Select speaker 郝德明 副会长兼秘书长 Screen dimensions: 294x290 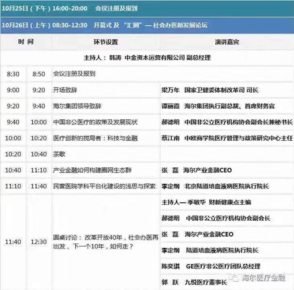(227, 122)
